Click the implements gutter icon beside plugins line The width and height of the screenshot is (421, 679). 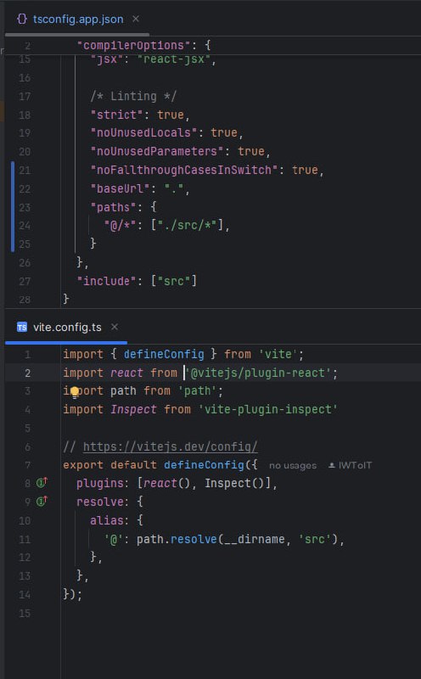point(42,482)
